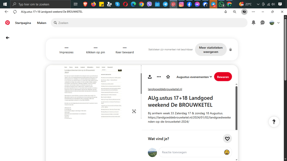Open Task View on taskbar
The image size is (287, 161).
(75, 4)
